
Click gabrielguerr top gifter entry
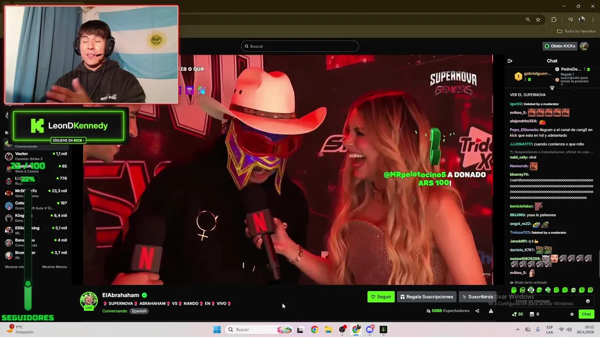[x=533, y=76]
